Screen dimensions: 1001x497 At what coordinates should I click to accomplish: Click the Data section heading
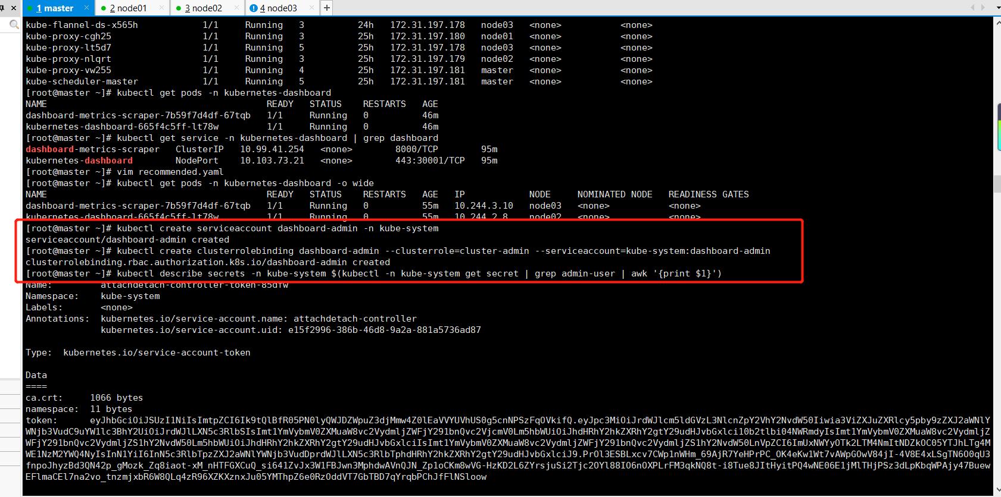(36, 375)
